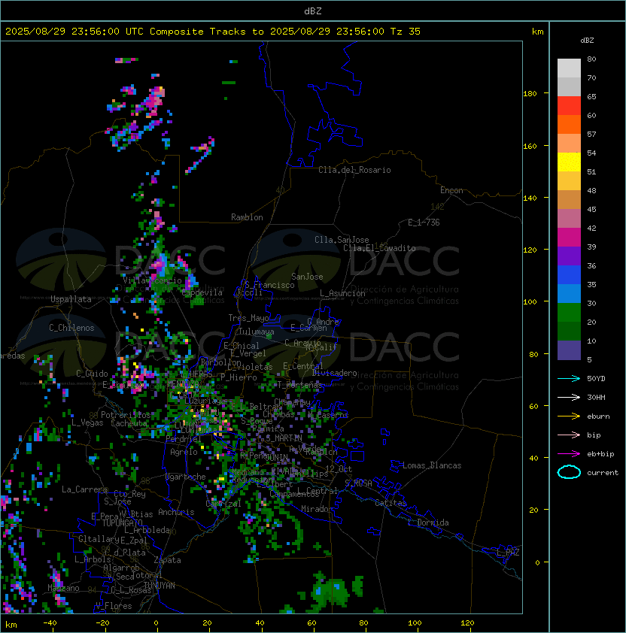Screen dimensions: 626x633
Task: Click the cyan 'current' ellipse icon
Action: 569,472
